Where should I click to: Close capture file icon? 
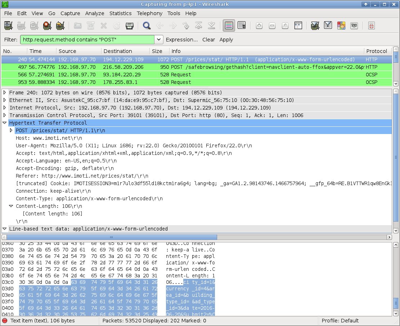point(104,26)
